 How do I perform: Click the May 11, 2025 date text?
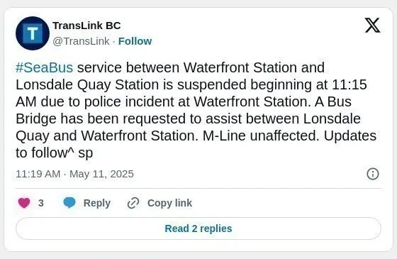click(101, 174)
